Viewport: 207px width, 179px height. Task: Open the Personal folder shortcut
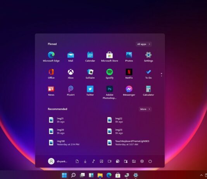pos(126,161)
